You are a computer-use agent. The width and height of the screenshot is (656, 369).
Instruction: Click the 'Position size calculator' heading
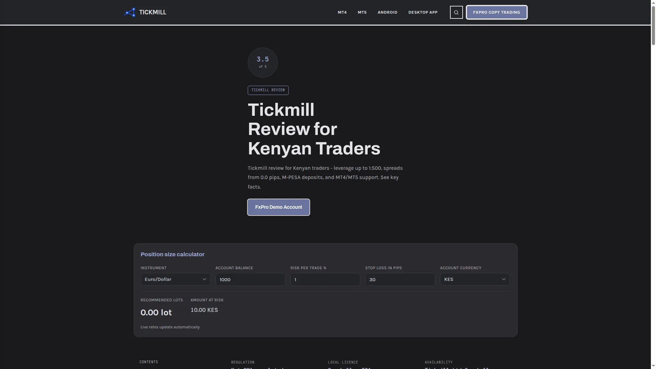click(x=173, y=254)
